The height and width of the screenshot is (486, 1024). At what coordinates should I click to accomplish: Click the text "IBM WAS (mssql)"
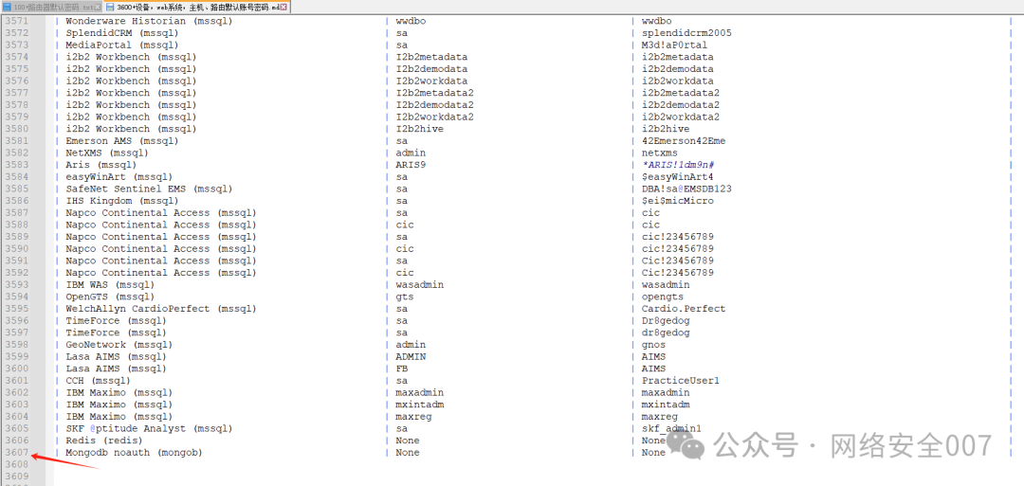coord(110,284)
